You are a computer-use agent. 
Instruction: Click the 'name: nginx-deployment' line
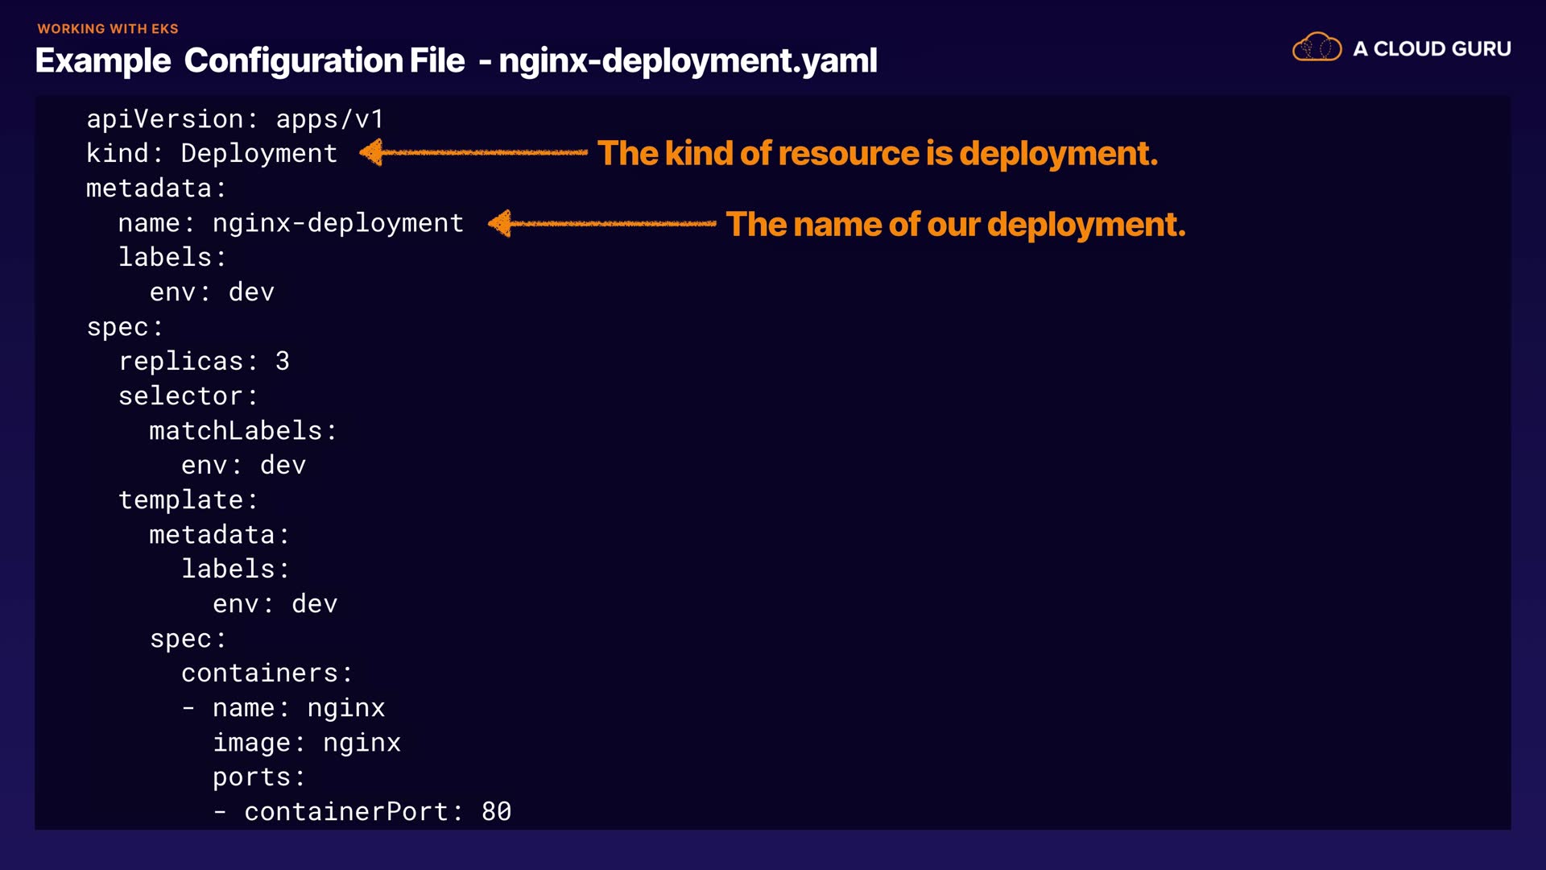coord(291,223)
